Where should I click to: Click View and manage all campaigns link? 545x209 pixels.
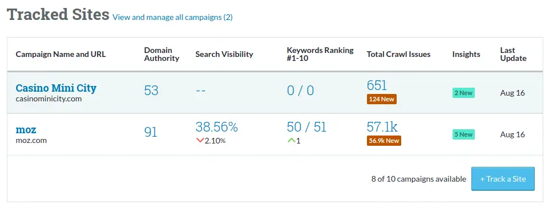click(x=172, y=17)
